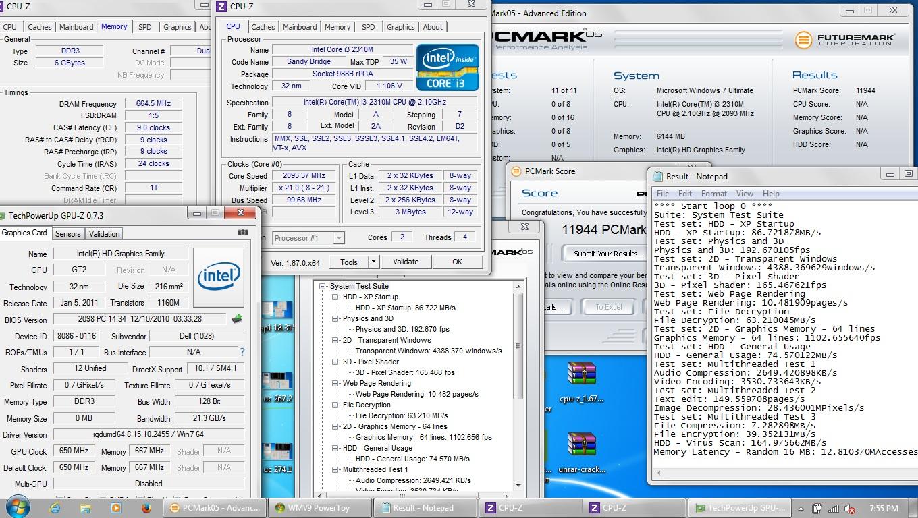Screen dimensions: 918x518
Task: Select the cpu-z_1.67 archive on the desktop
Action: [x=581, y=383]
